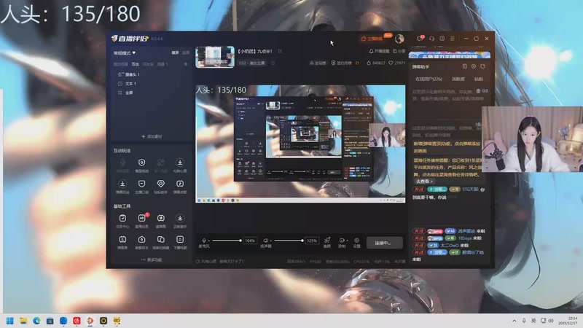Open 录制 recording dropdown
This screenshot has width=583, height=328.
pos(342,243)
